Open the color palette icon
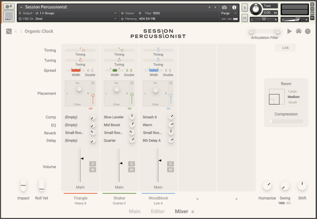 [299, 31]
